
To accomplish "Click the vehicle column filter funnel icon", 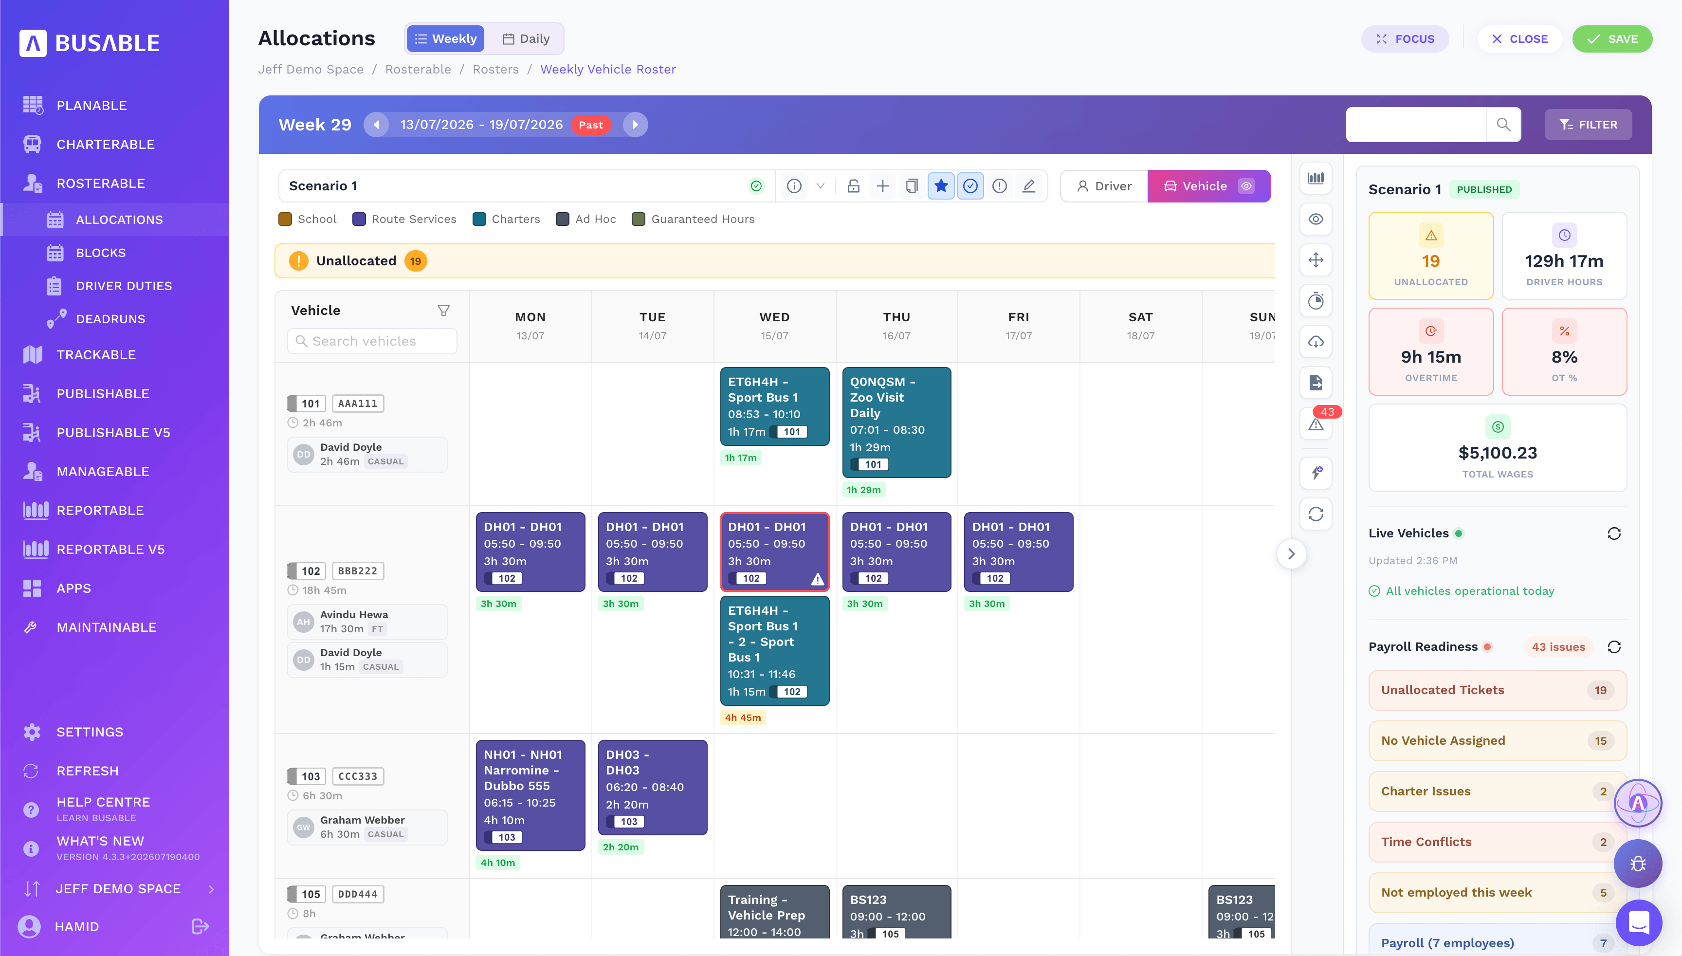I will point(444,311).
